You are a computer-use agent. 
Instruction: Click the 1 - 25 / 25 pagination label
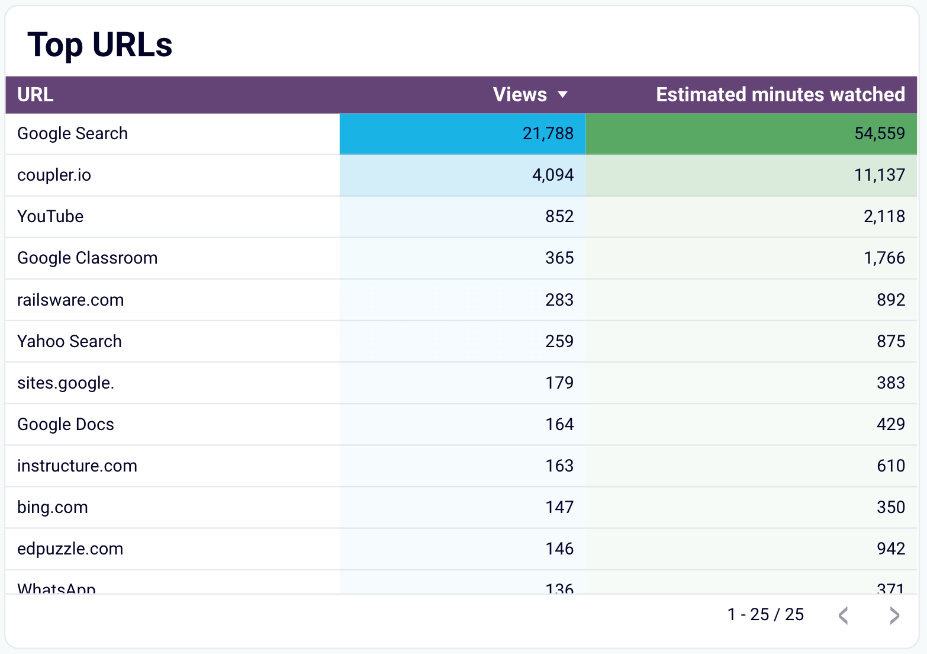tap(765, 615)
